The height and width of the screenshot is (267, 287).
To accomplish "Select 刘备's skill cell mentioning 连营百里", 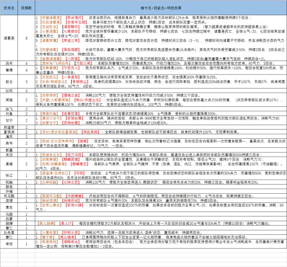I will (x=161, y=114).
